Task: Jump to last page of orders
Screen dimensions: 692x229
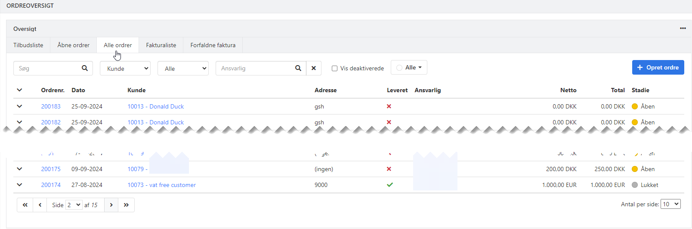Action: click(x=126, y=205)
